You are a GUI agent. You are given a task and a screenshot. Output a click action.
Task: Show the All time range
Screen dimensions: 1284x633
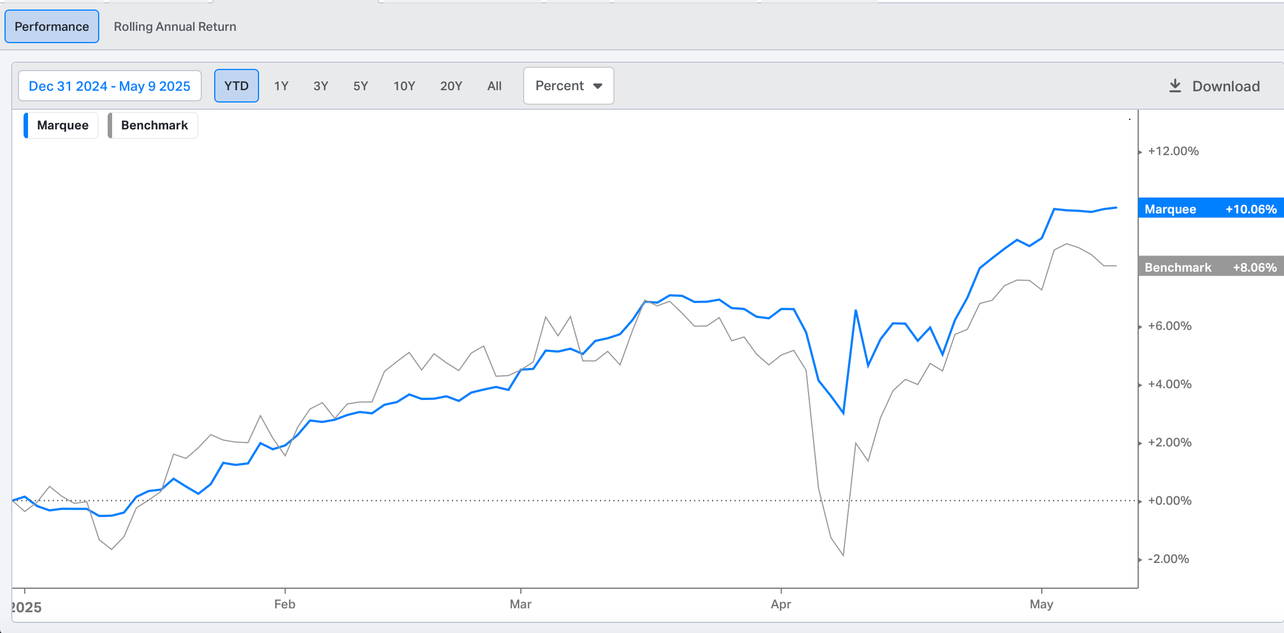point(494,86)
